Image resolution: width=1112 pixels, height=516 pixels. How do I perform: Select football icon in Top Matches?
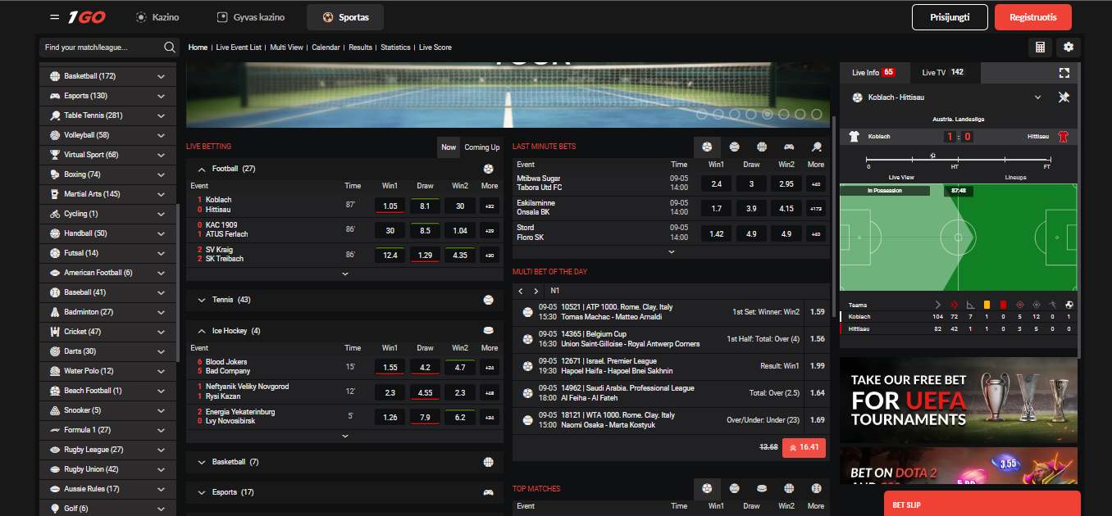706,488
